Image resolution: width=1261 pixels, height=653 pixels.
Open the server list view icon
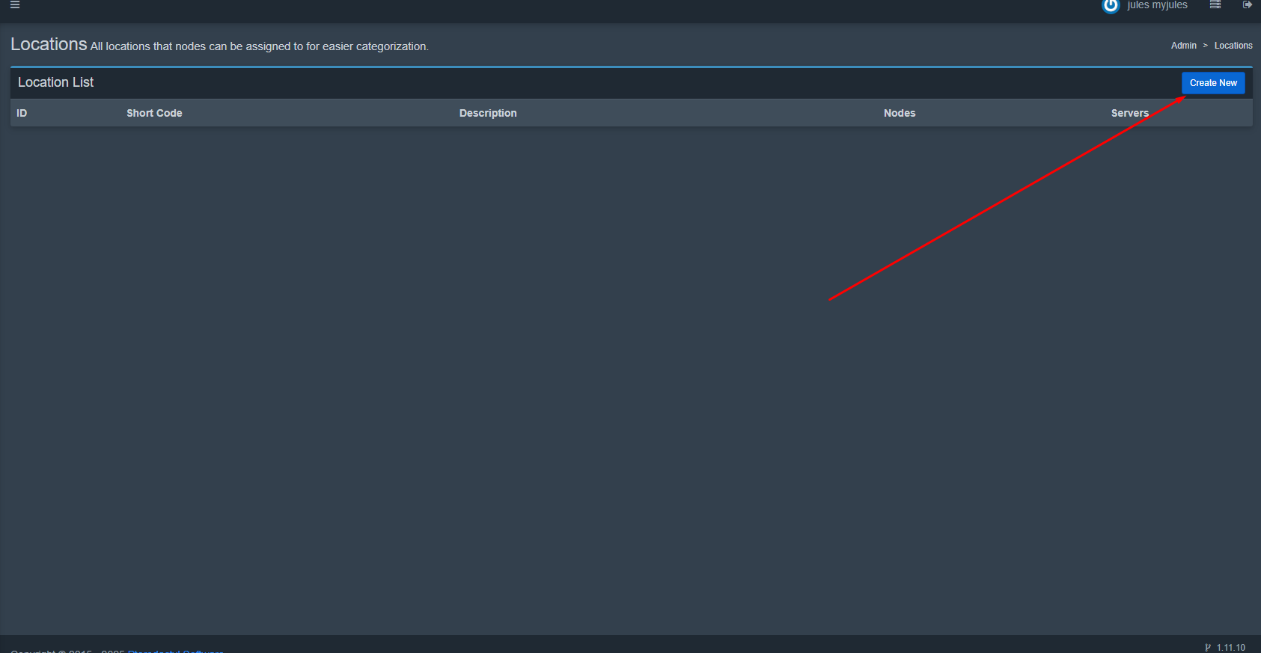(x=1215, y=4)
